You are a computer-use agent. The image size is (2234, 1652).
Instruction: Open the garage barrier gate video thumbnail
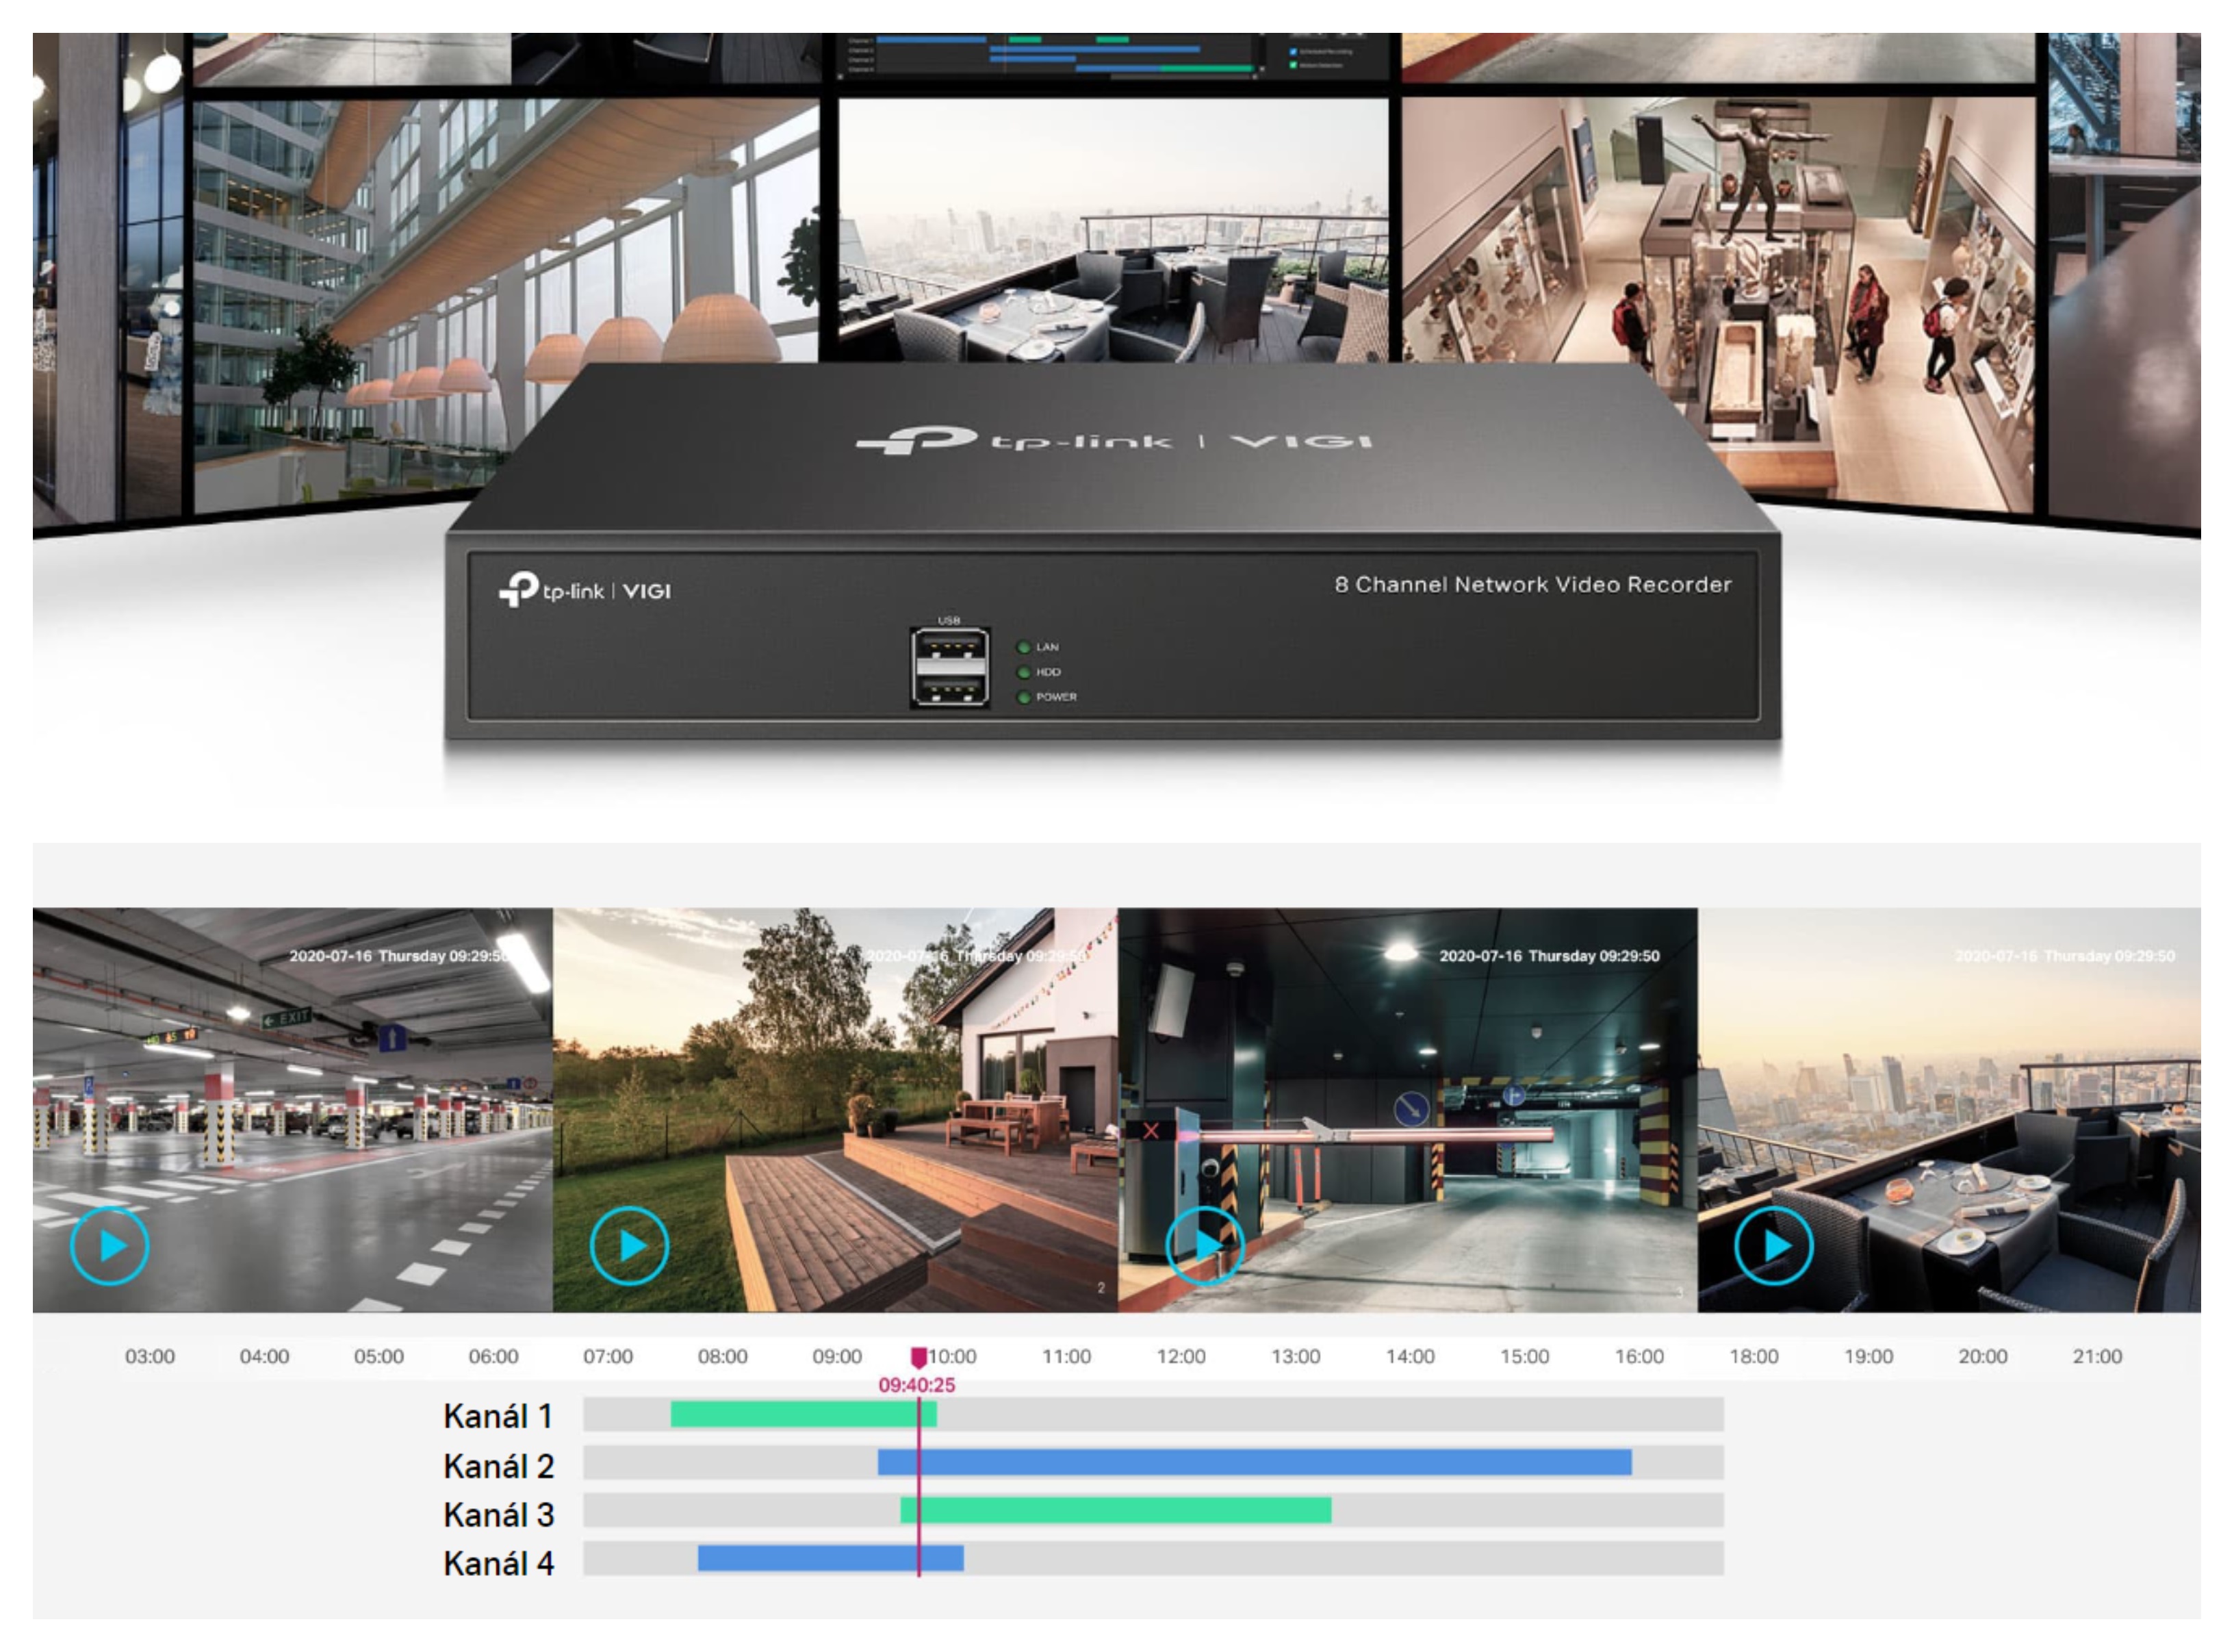1407,1110
